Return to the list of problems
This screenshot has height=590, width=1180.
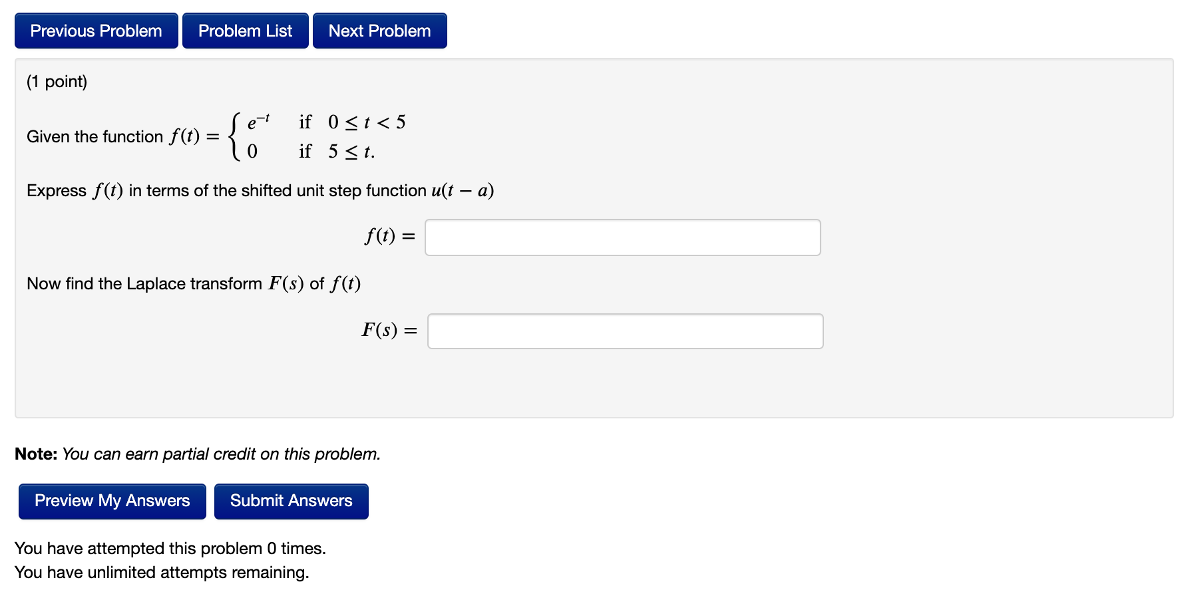tap(245, 30)
